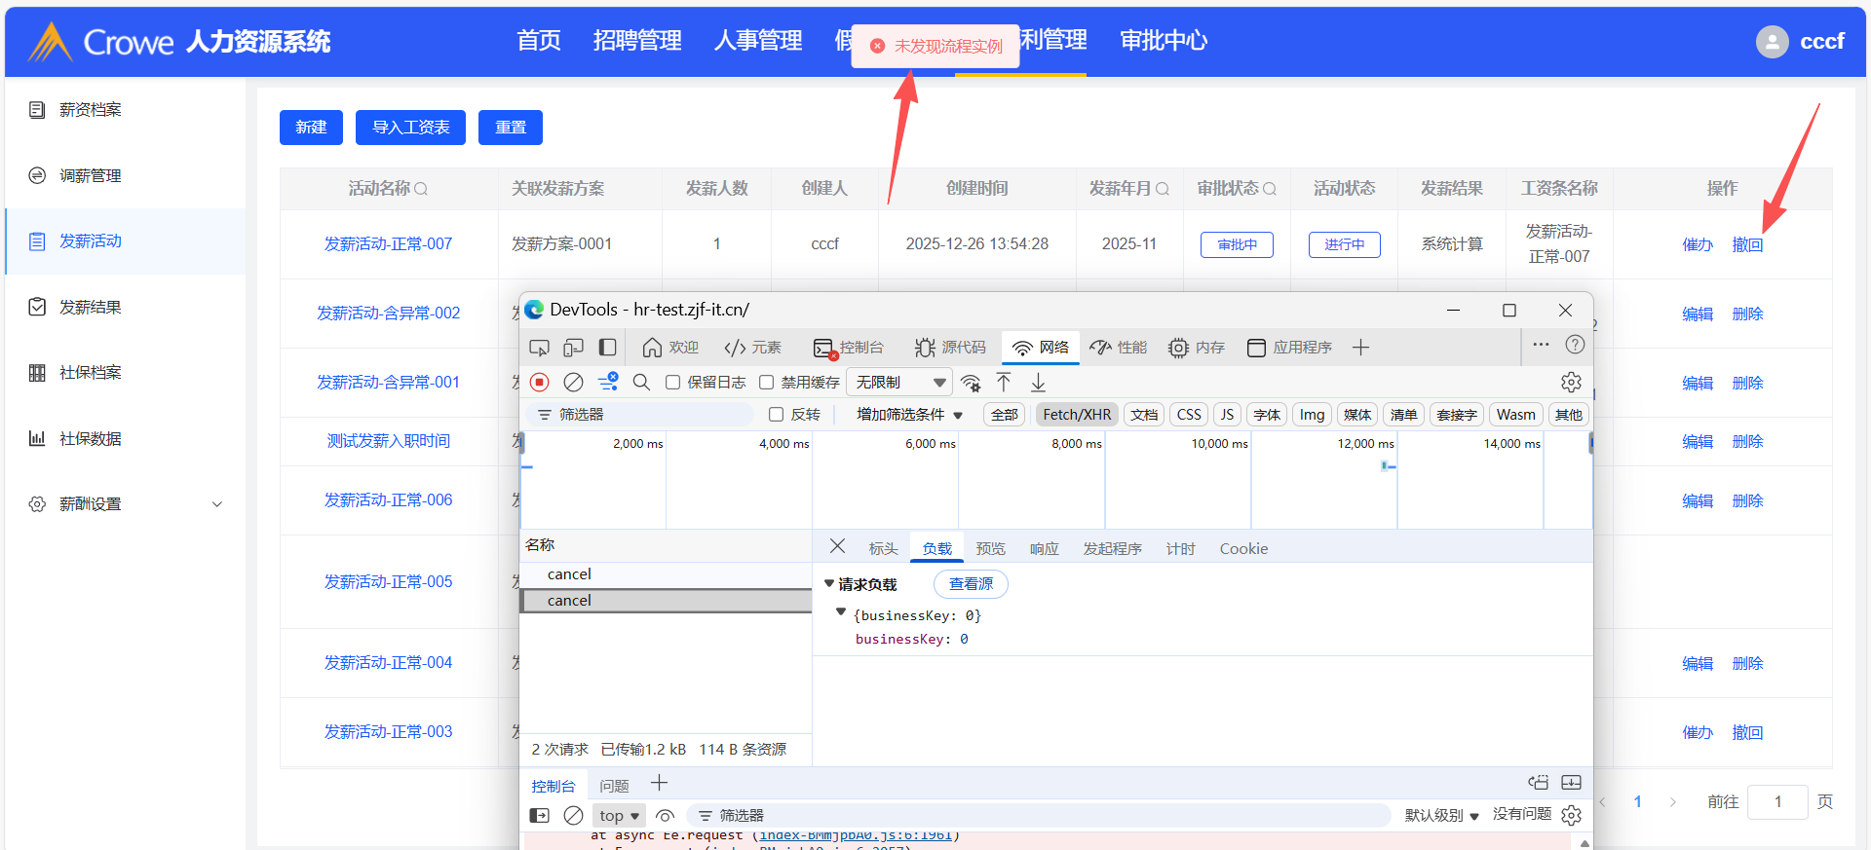Open network search magnifier
The width and height of the screenshot is (1871, 850).
(641, 382)
